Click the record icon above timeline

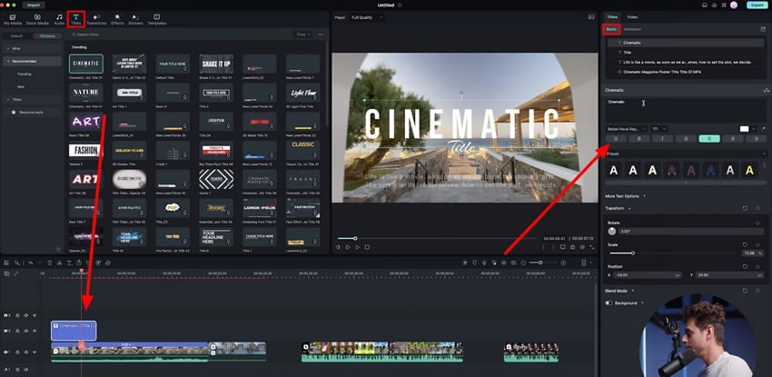[x=465, y=263]
